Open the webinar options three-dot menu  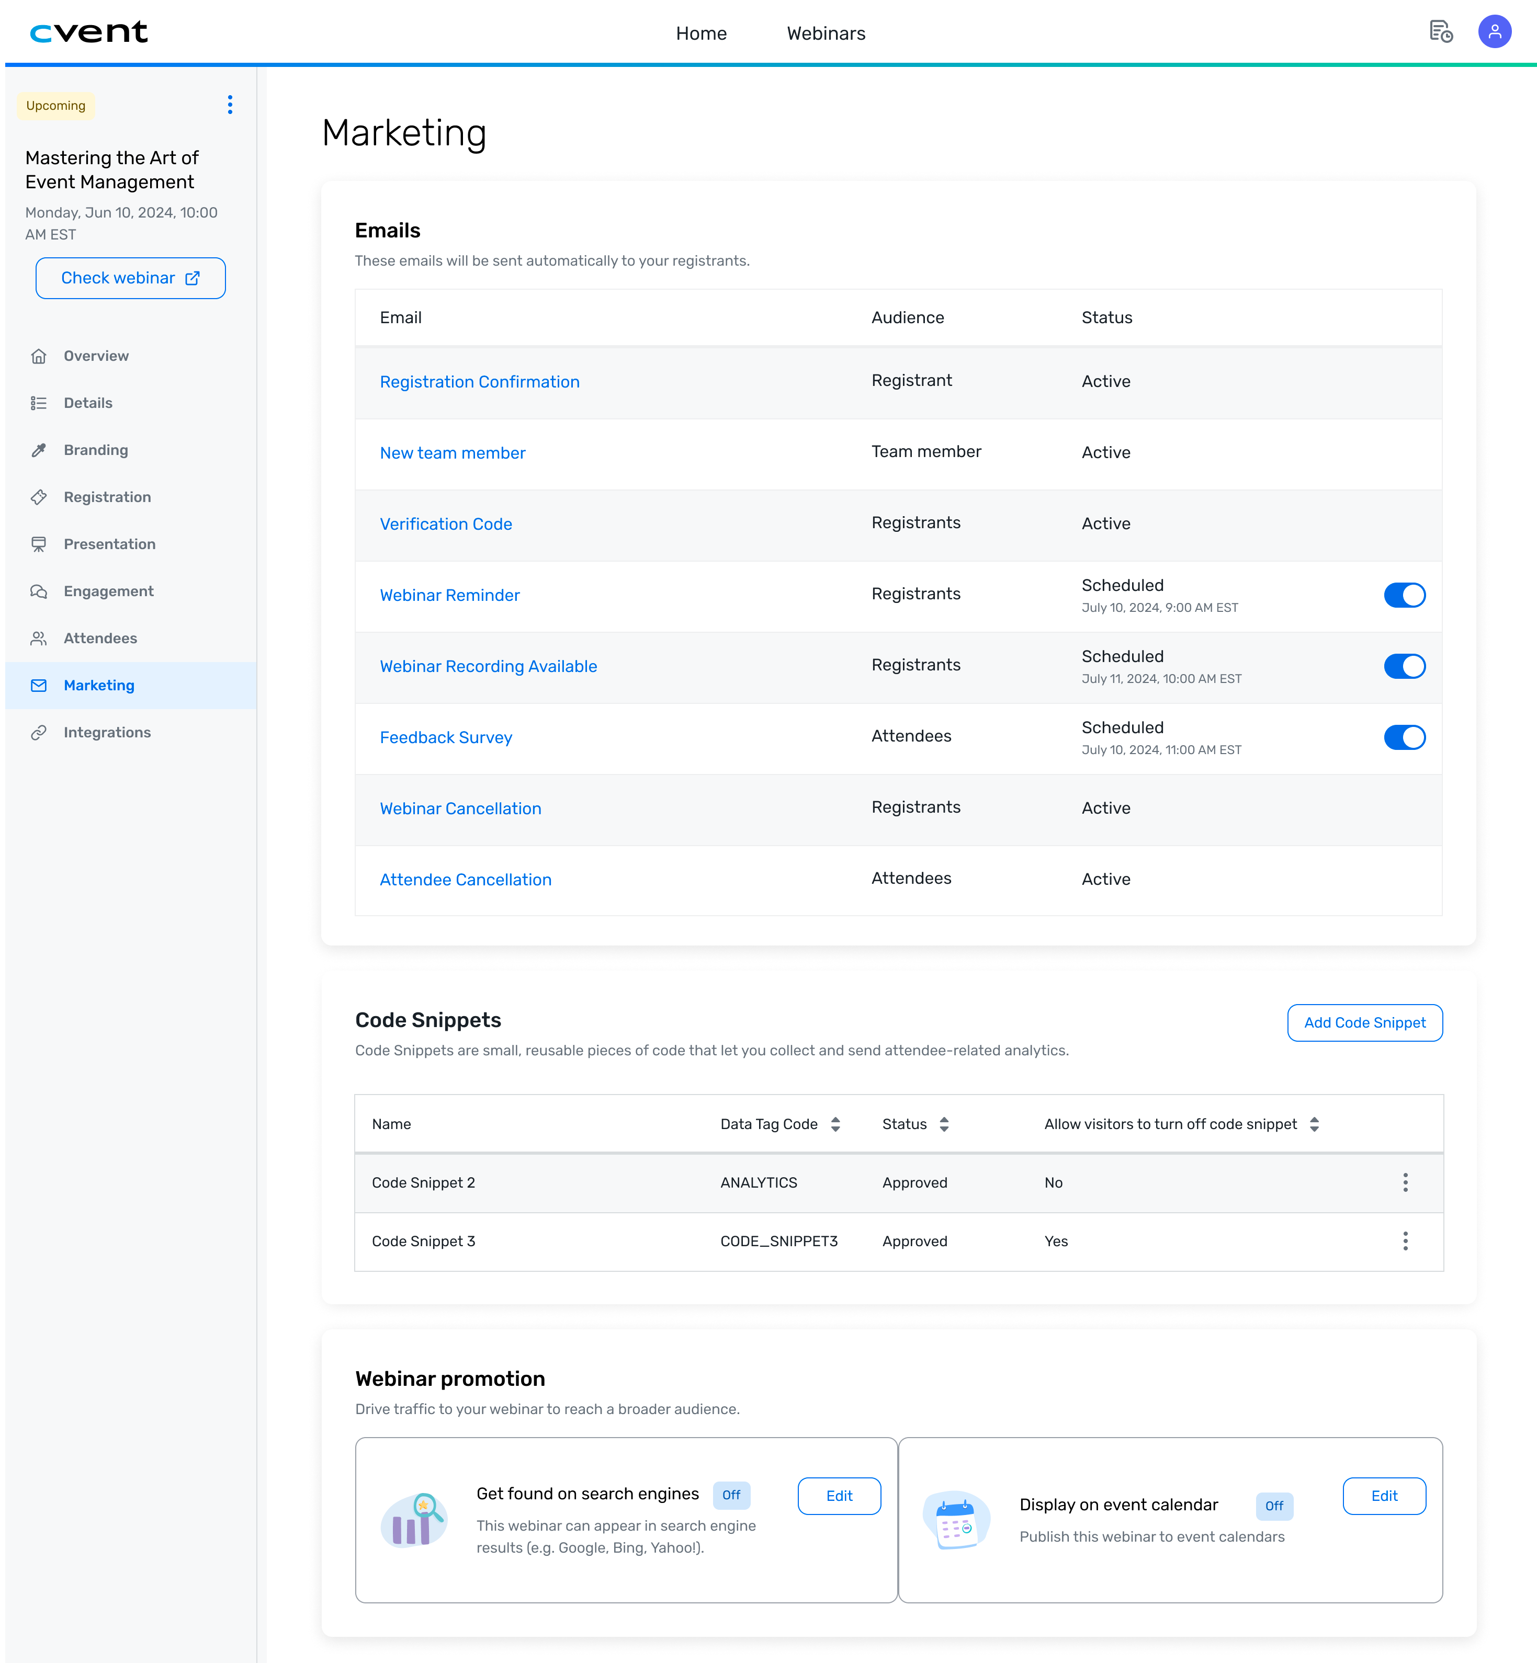point(230,105)
